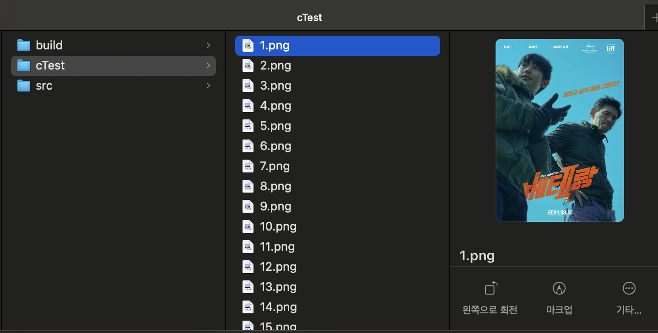The width and height of the screenshot is (658, 333).
Task: Click the rotate left icon
Action: pyautogui.click(x=491, y=288)
